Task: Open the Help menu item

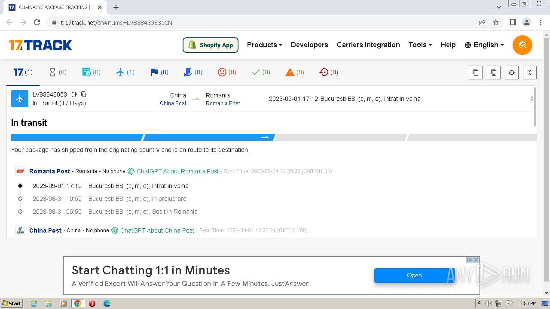Action: pos(448,45)
